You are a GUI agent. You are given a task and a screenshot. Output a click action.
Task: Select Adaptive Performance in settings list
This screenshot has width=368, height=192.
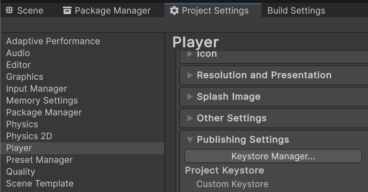[53, 41]
